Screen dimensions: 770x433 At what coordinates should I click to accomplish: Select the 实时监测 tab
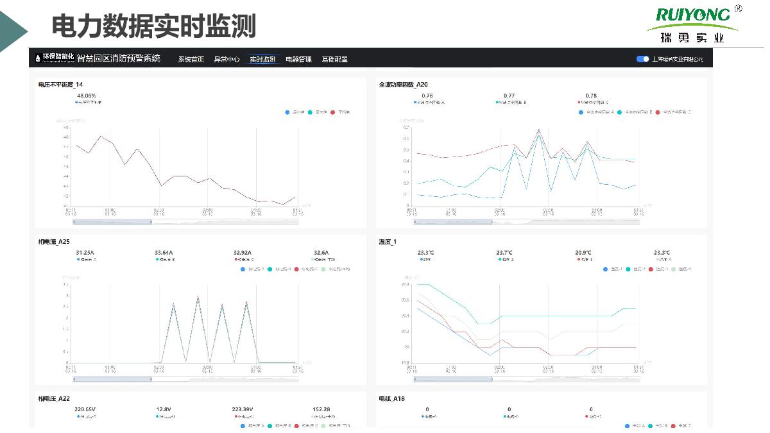click(x=263, y=59)
